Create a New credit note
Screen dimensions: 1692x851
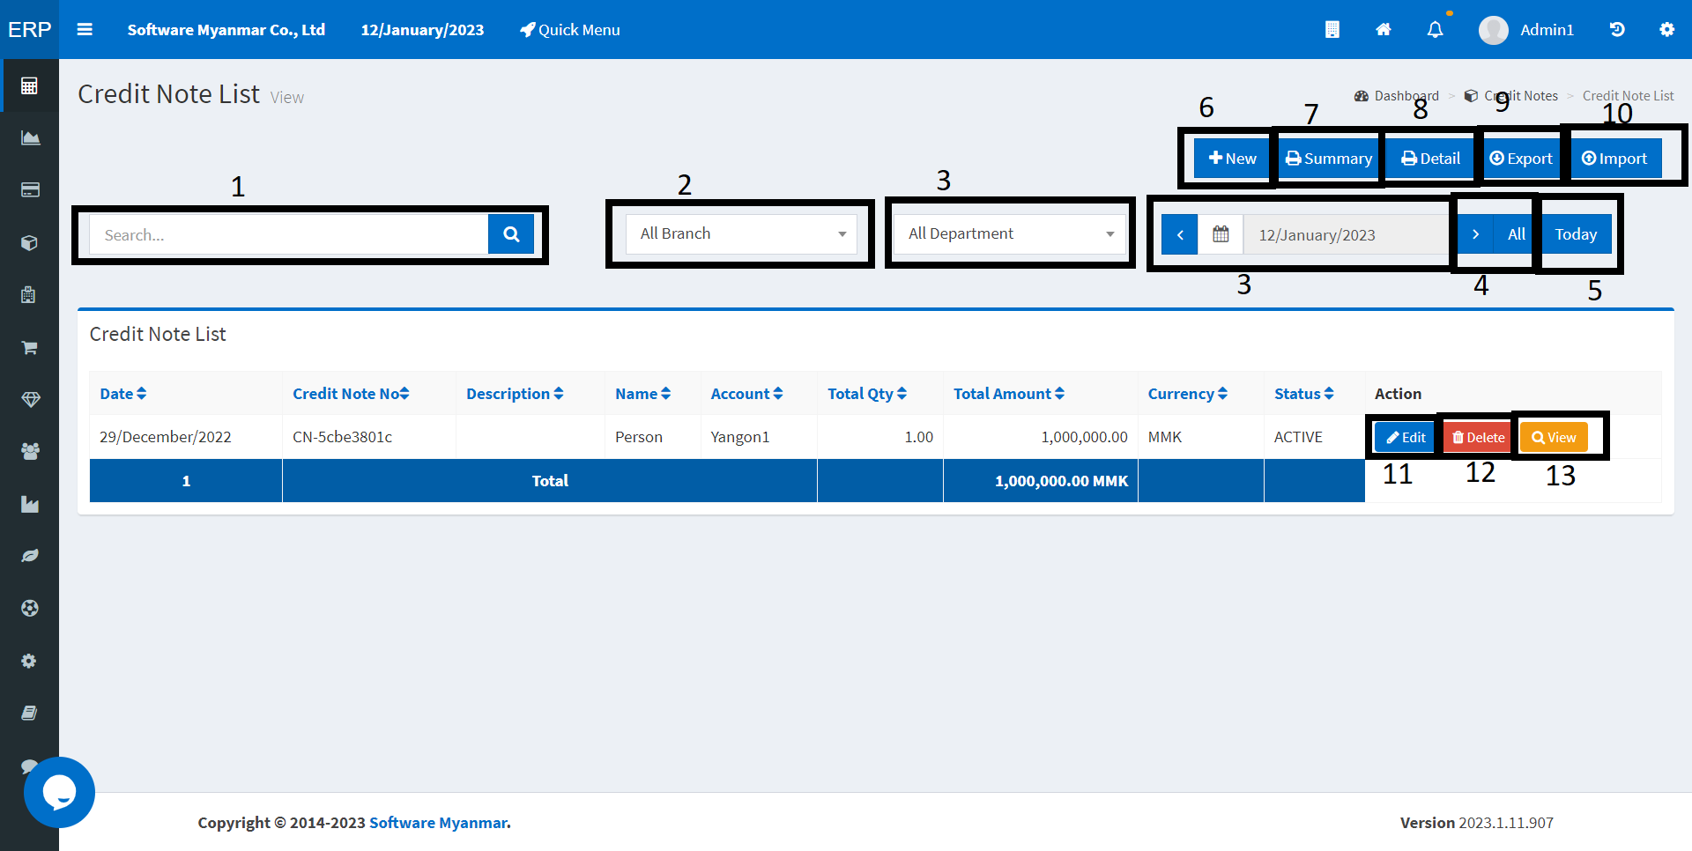1232,159
